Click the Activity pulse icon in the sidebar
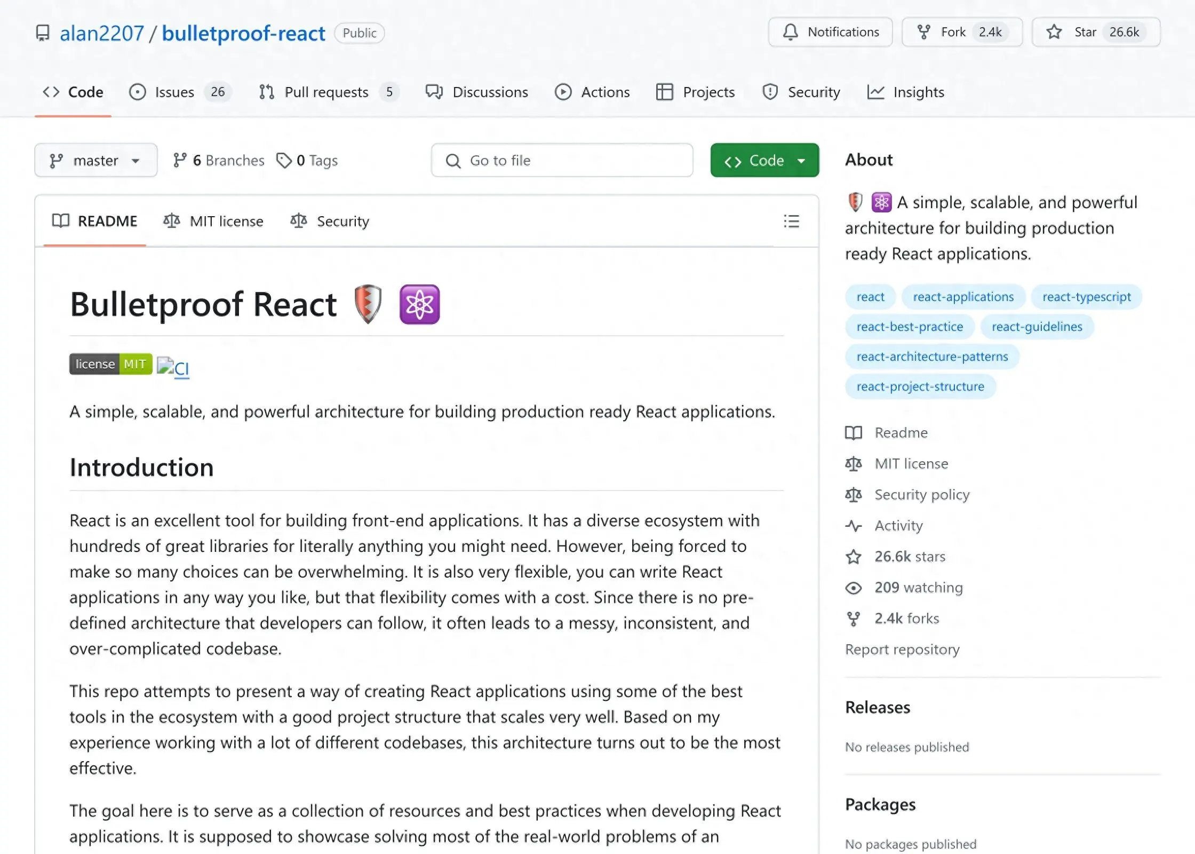 (x=854, y=526)
